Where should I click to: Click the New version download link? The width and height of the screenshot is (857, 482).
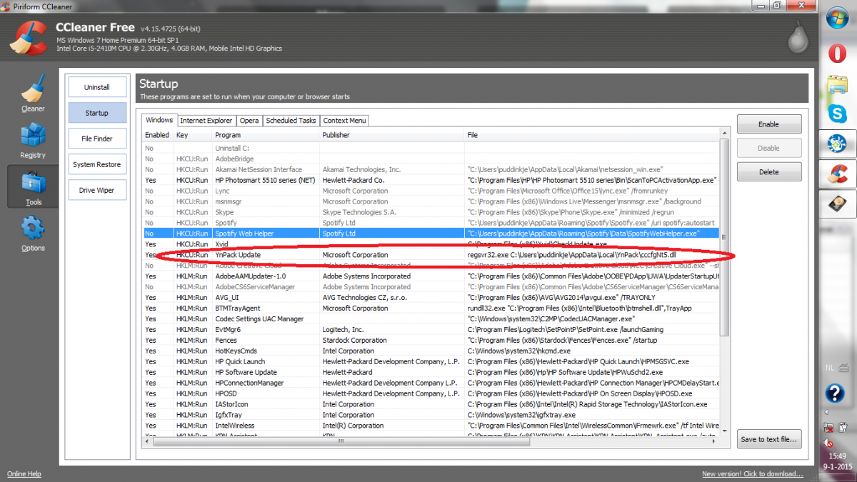753,474
